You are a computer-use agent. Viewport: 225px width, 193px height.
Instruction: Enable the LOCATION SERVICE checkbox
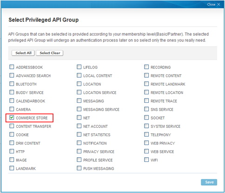(x=79, y=92)
